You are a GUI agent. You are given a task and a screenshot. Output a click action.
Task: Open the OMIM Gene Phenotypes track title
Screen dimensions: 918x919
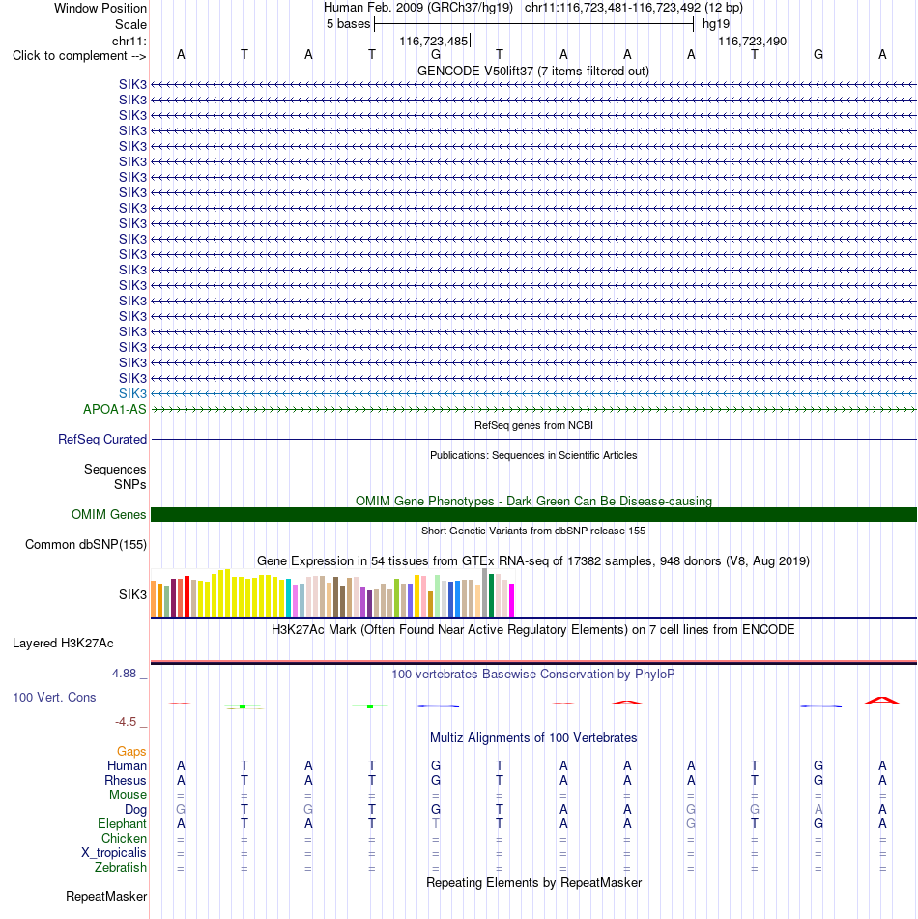point(533,502)
